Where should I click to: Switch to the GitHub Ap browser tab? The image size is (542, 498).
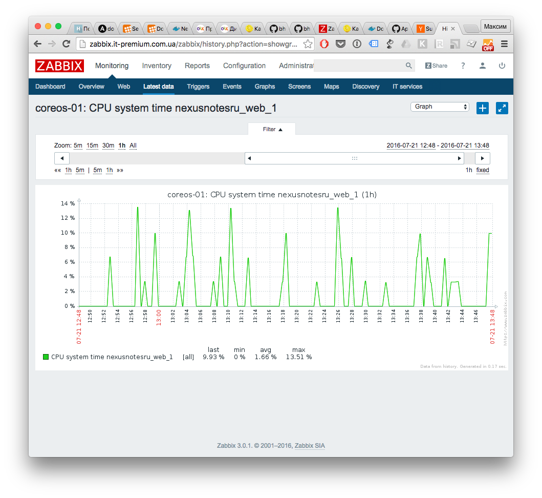pos(400,29)
